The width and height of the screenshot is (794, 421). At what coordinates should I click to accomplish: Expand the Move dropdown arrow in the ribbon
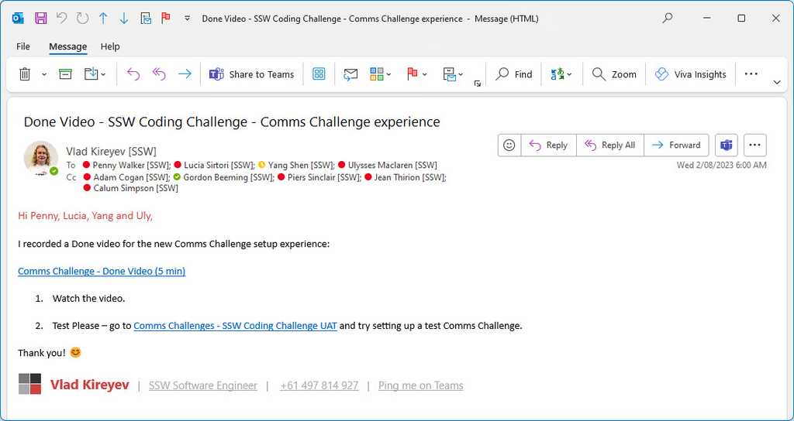[x=104, y=74]
